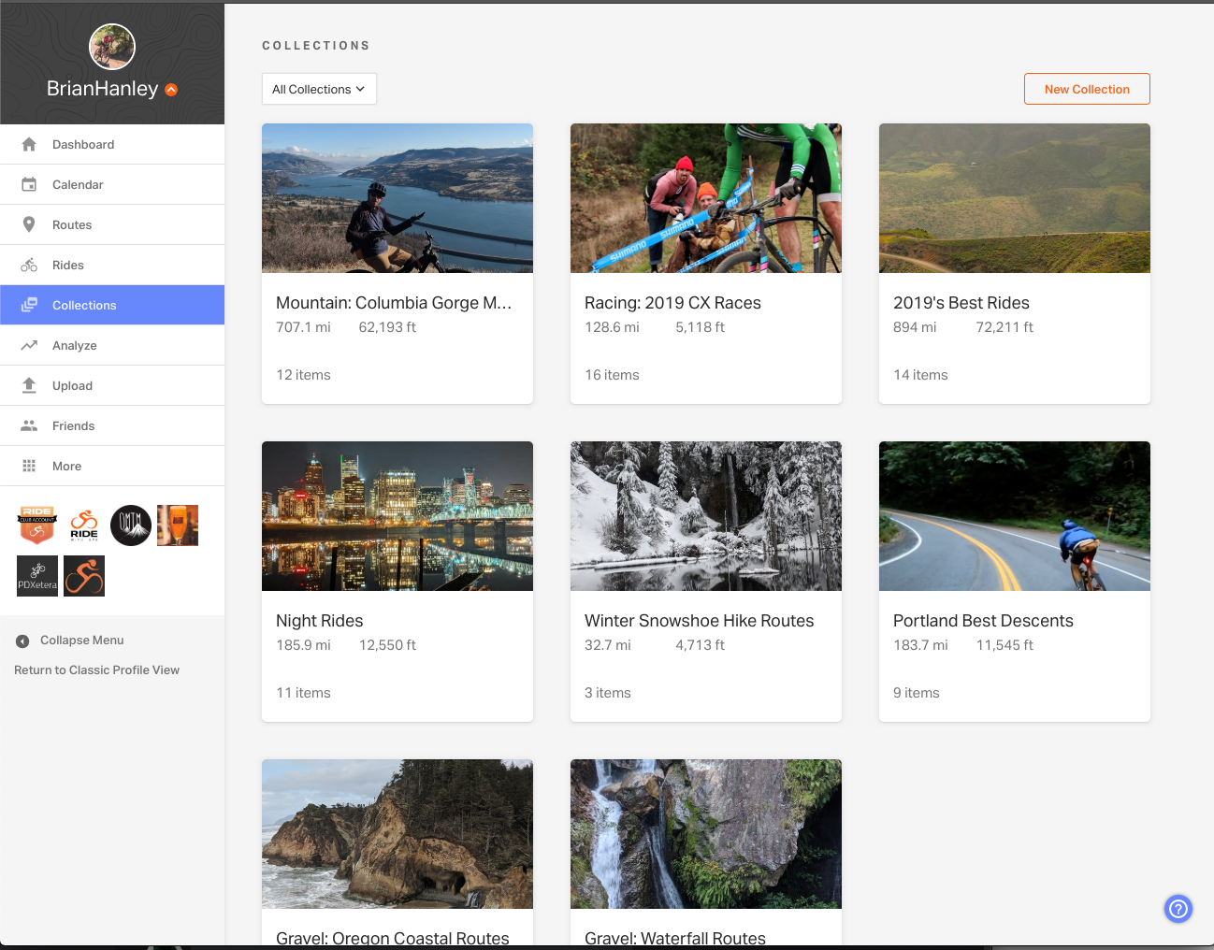Open 2019's Best Rides title
This screenshot has height=950, width=1214.
coord(961,303)
